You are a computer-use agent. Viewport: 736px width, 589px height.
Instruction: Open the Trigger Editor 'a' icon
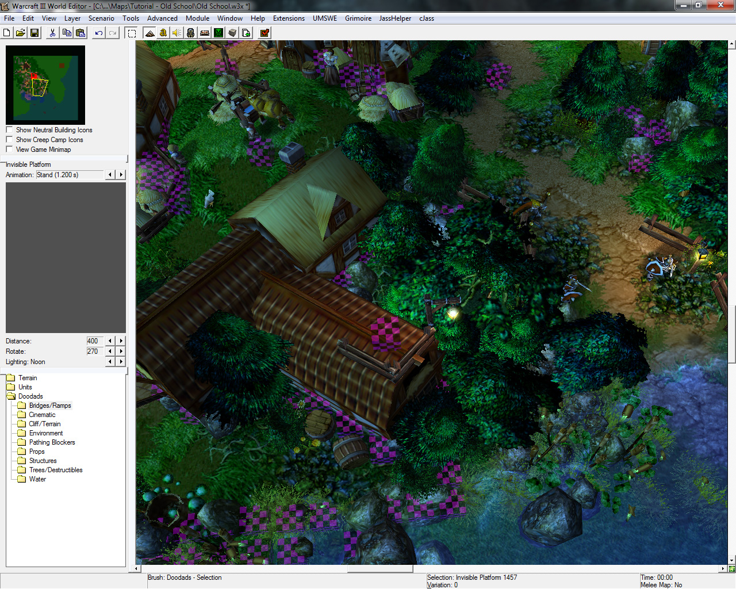(x=163, y=33)
